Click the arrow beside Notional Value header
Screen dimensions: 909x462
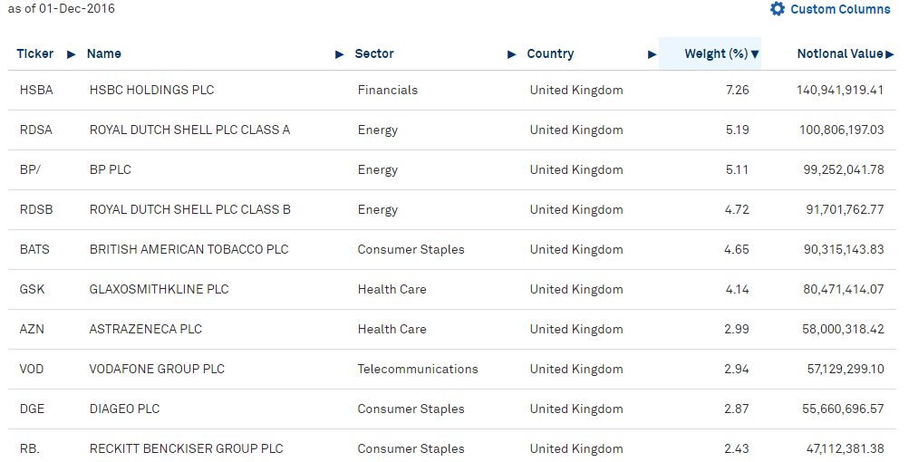[x=890, y=54]
